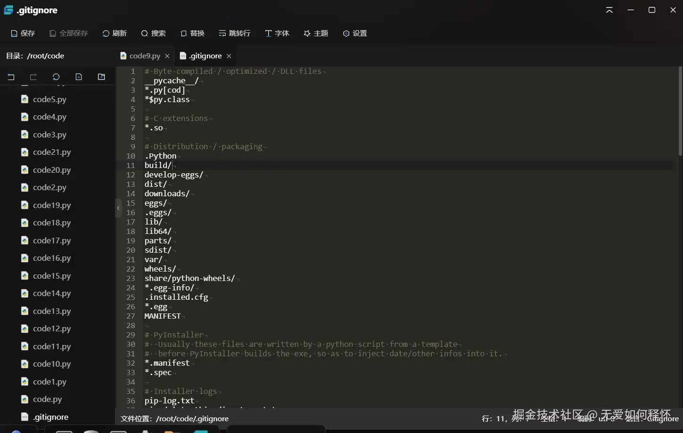Viewport: 683px width, 433px height.
Task: Collapse the file sidebar with the arrow handle
Action: (118, 208)
